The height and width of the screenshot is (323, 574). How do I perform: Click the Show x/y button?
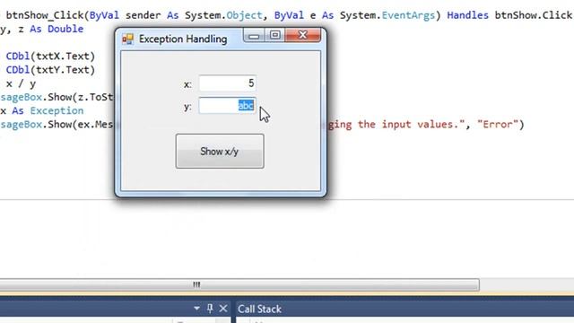tap(220, 152)
